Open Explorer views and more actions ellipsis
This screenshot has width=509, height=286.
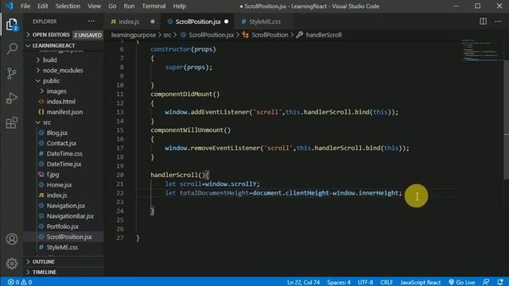[x=91, y=21]
